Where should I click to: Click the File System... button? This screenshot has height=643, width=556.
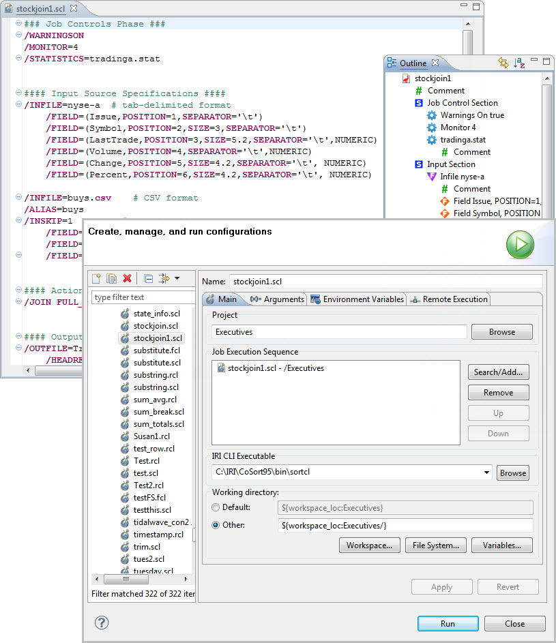436,545
